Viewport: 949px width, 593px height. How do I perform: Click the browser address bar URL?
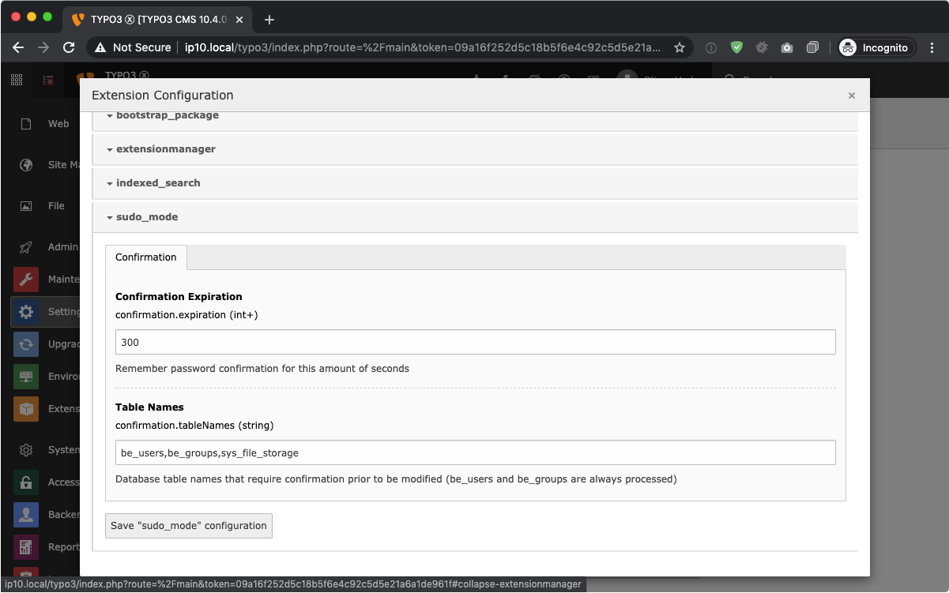(423, 47)
